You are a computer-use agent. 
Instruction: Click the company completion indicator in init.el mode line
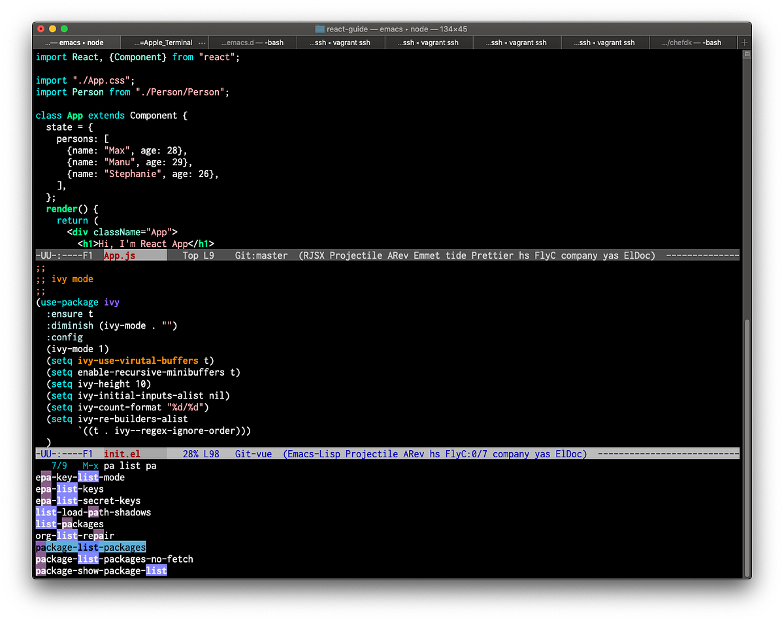point(510,453)
